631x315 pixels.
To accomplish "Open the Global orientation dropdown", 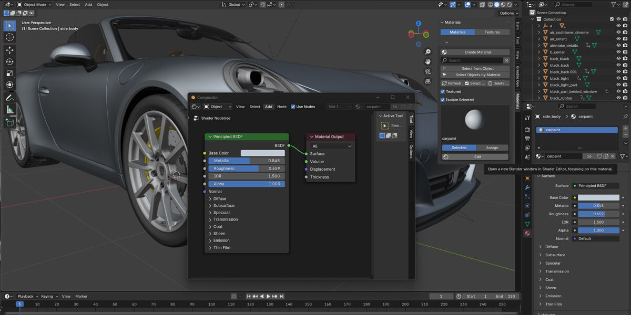I will tap(232, 4).
